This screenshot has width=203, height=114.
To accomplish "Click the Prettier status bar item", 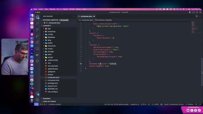I will (189, 104).
